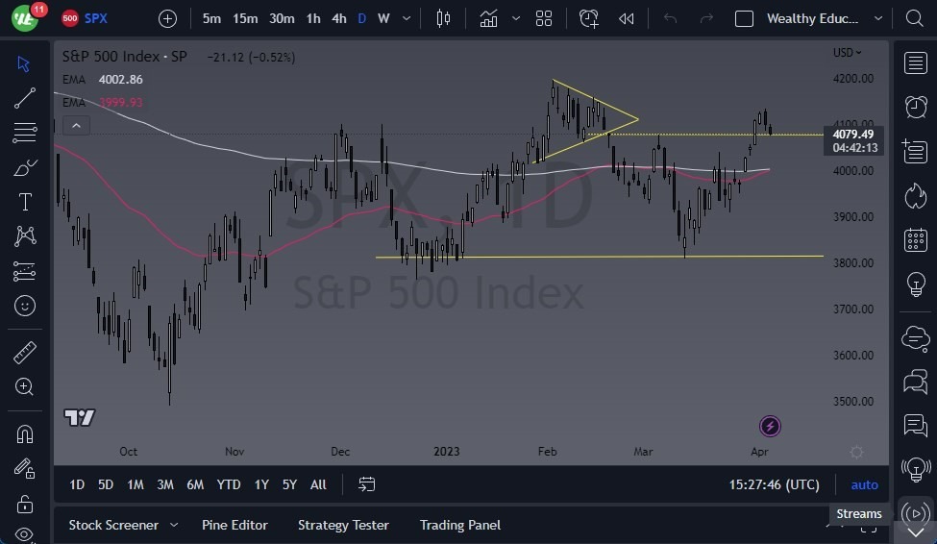The image size is (937, 544).
Task: Select the trend line drawing tool
Action: 24,98
